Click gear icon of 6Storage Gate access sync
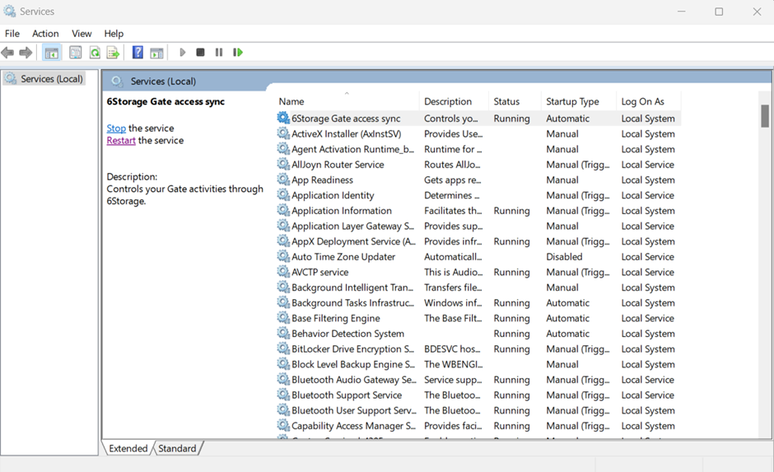Screen dimensions: 774x472 [283, 118]
